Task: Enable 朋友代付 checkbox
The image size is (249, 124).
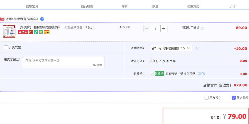Action: tap(206, 98)
